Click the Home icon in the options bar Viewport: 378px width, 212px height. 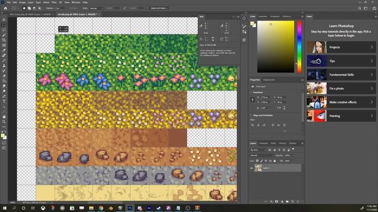(5, 8)
